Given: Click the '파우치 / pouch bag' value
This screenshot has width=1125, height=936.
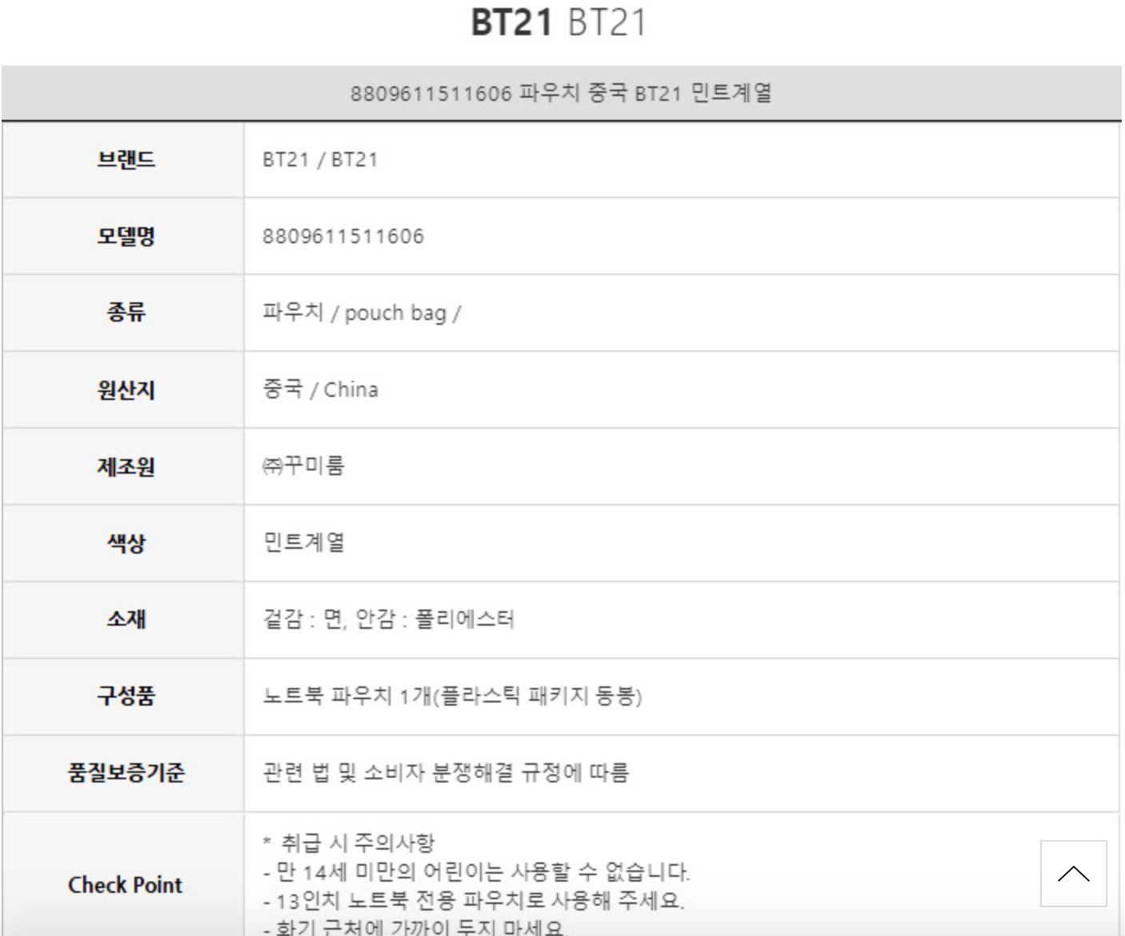Looking at the screenshot, I should [x=361, y=313].
